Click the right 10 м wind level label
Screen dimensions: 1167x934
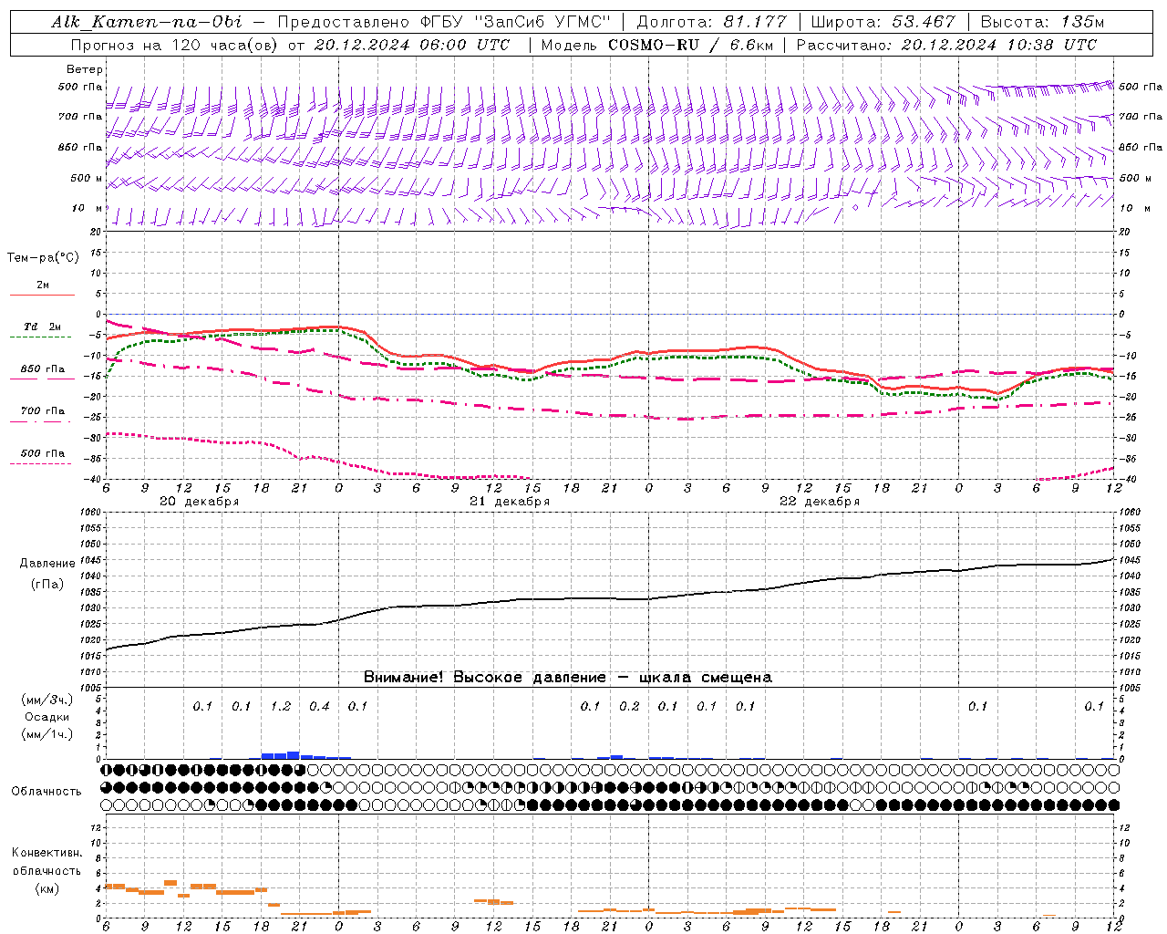tap(1133, 208)
